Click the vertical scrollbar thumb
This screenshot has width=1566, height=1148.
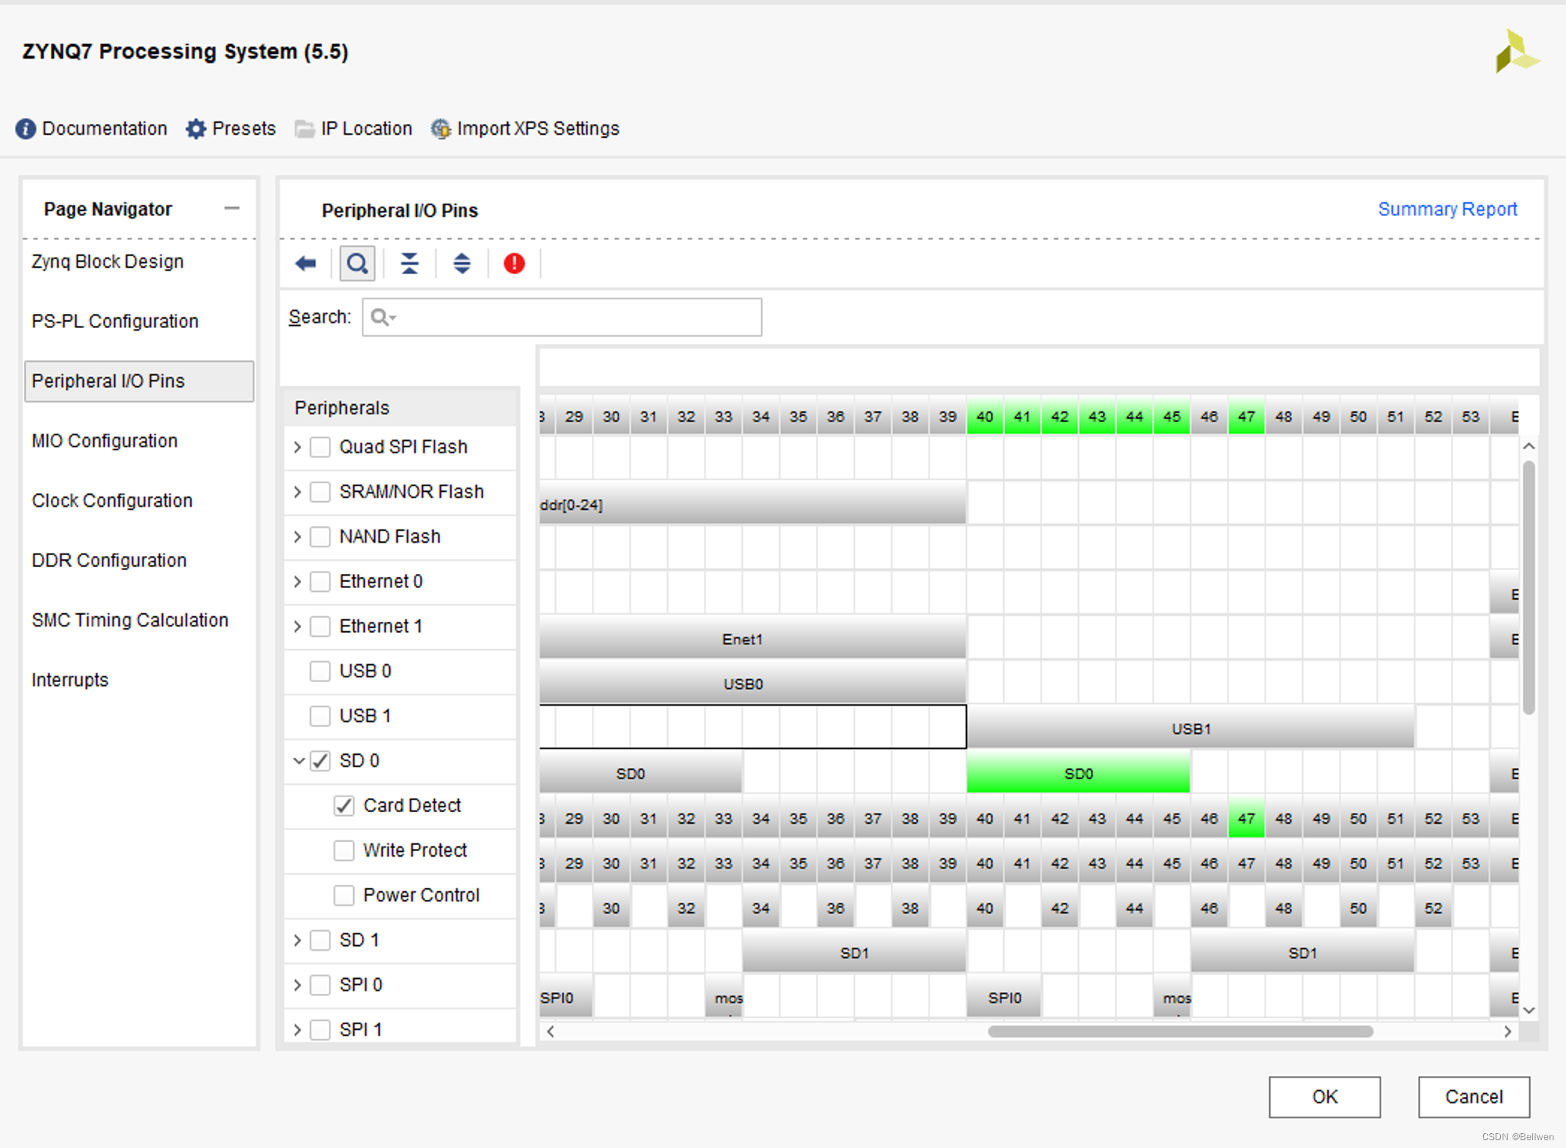(x=1528, y=587)
